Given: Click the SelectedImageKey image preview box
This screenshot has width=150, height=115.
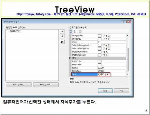Looking at the screenshot, I should pyautogui.click(x=100, y=49).
